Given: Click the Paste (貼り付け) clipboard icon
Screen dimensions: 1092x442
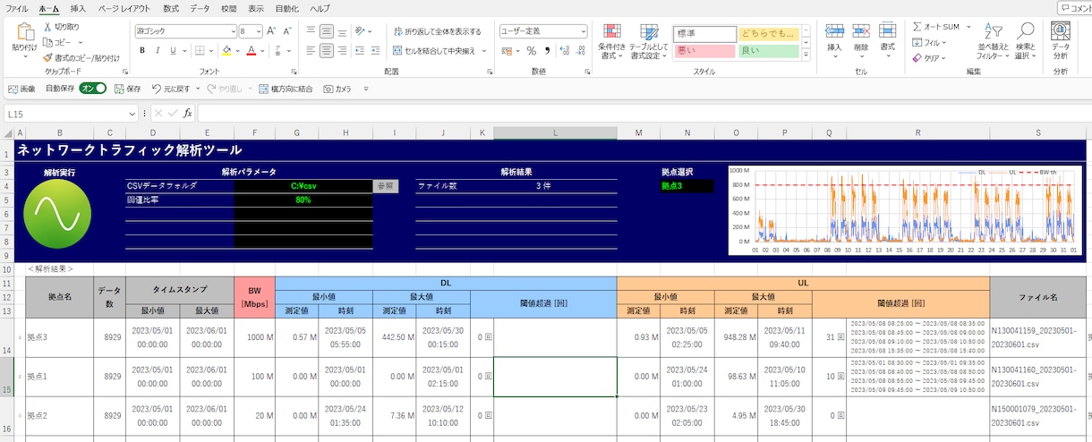Looking at the screenshot, I should point(24,33).
